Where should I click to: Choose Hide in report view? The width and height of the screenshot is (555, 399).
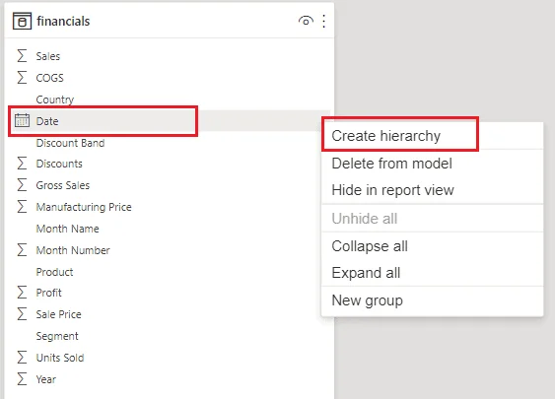[x=392, y=190]
